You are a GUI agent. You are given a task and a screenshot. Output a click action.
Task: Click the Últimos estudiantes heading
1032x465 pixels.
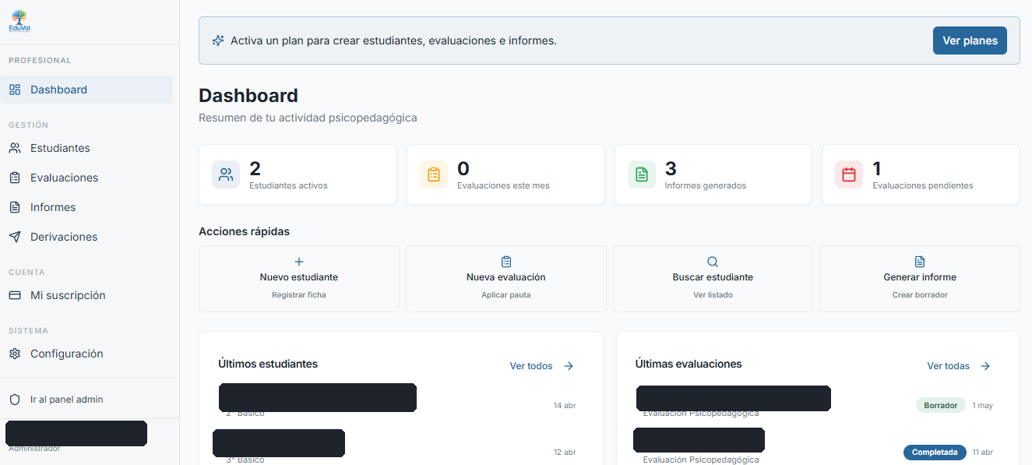pos(268,364)
